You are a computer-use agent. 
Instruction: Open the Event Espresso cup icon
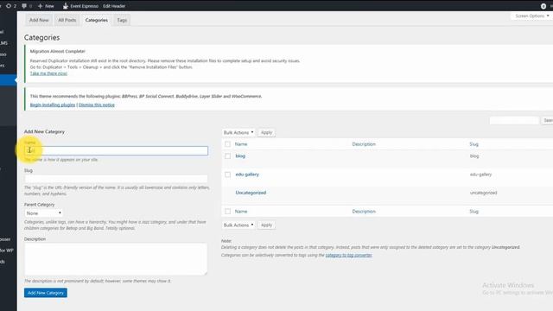tap(66, 6)
